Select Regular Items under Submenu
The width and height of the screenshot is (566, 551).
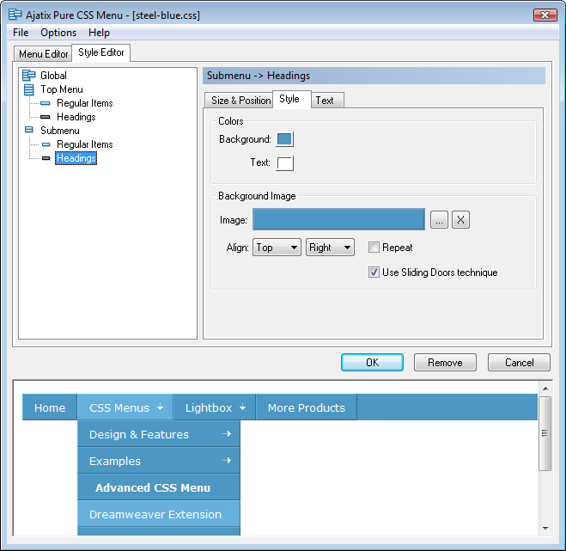(85, 144)
